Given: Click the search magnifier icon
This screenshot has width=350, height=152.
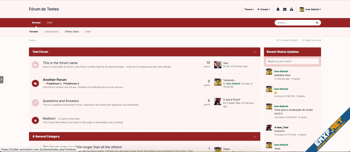Looking at the screenshot, I should (x=317, y=23).
